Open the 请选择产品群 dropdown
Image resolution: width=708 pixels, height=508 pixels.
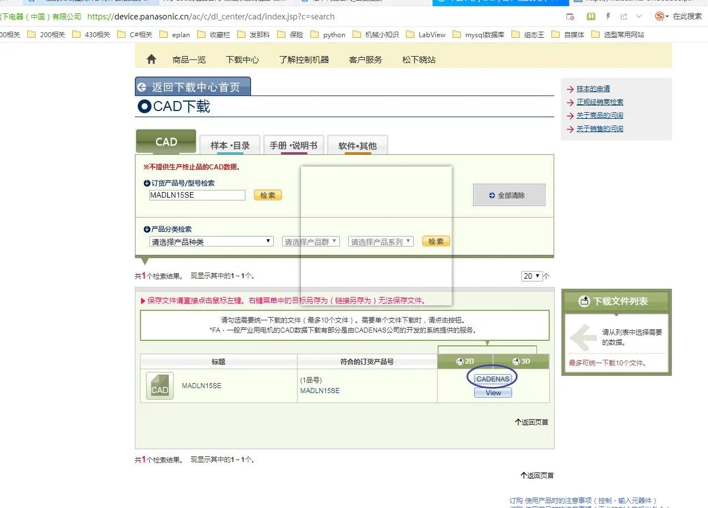coord(311,242)
